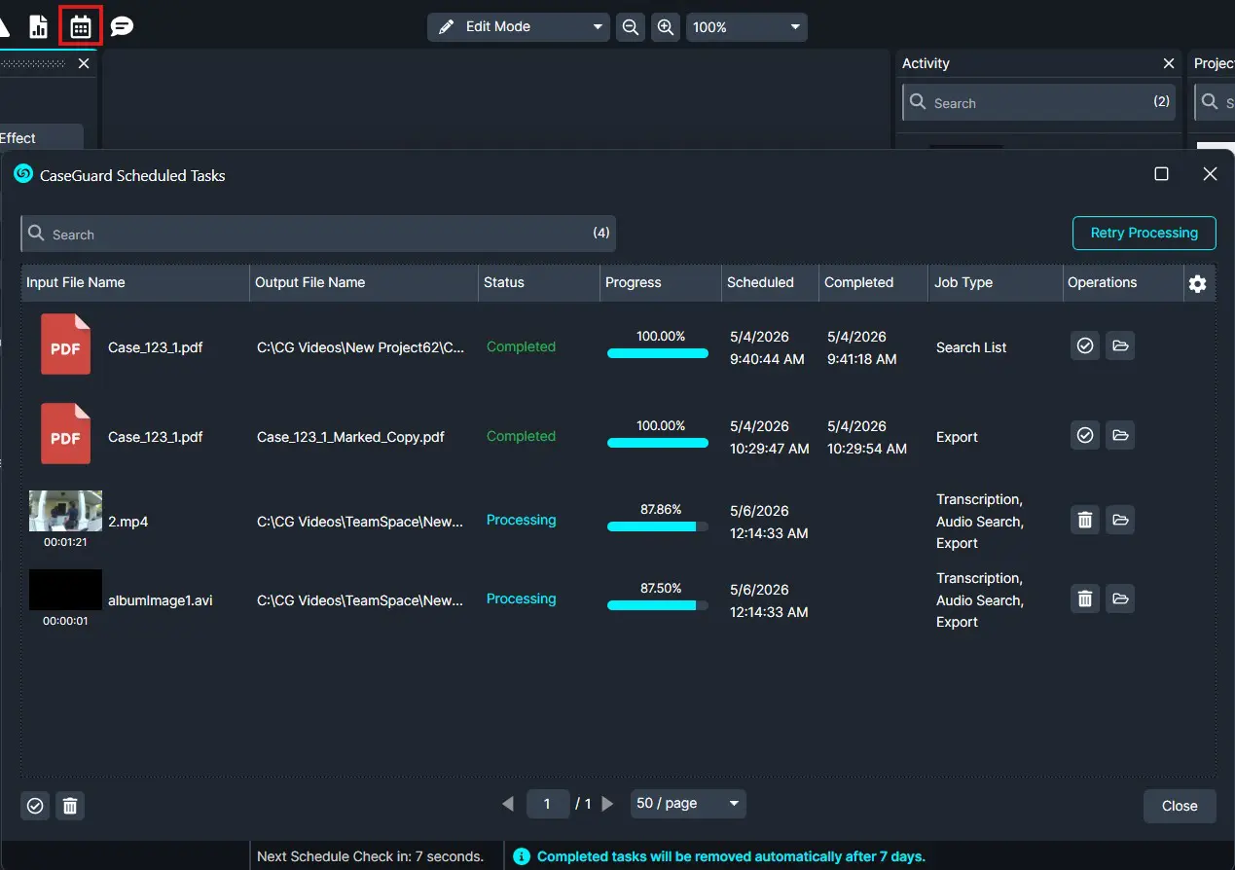Open the table column settings gear
Image resolution: width=1235 pixels, height=870 pixels.
(1198, 283)
